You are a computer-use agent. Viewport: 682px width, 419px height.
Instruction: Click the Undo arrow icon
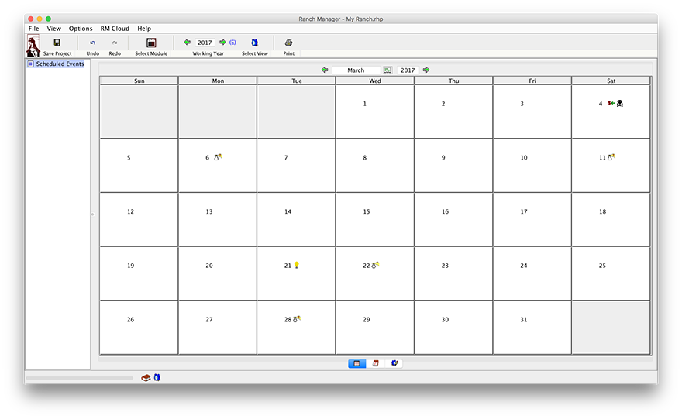[x=93, y=43]
